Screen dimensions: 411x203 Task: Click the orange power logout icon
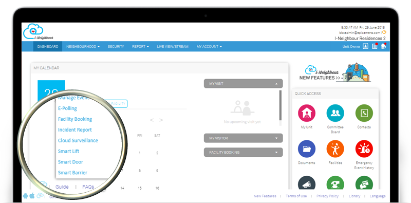[384, 32]
